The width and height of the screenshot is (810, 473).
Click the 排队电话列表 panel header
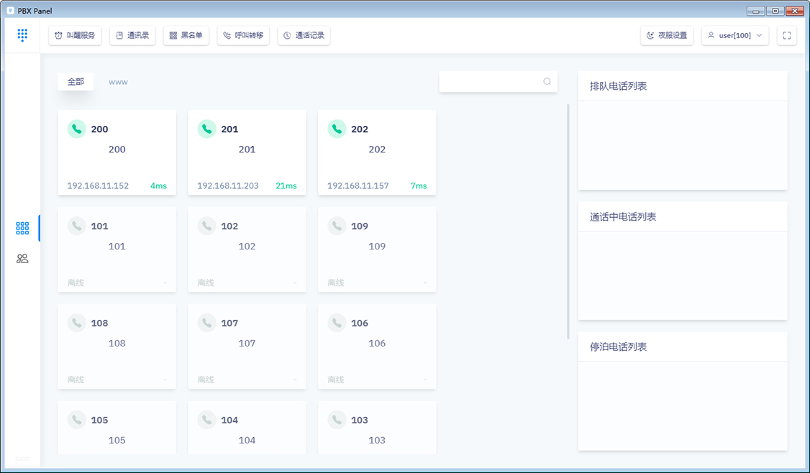click(x=683, y=86)
